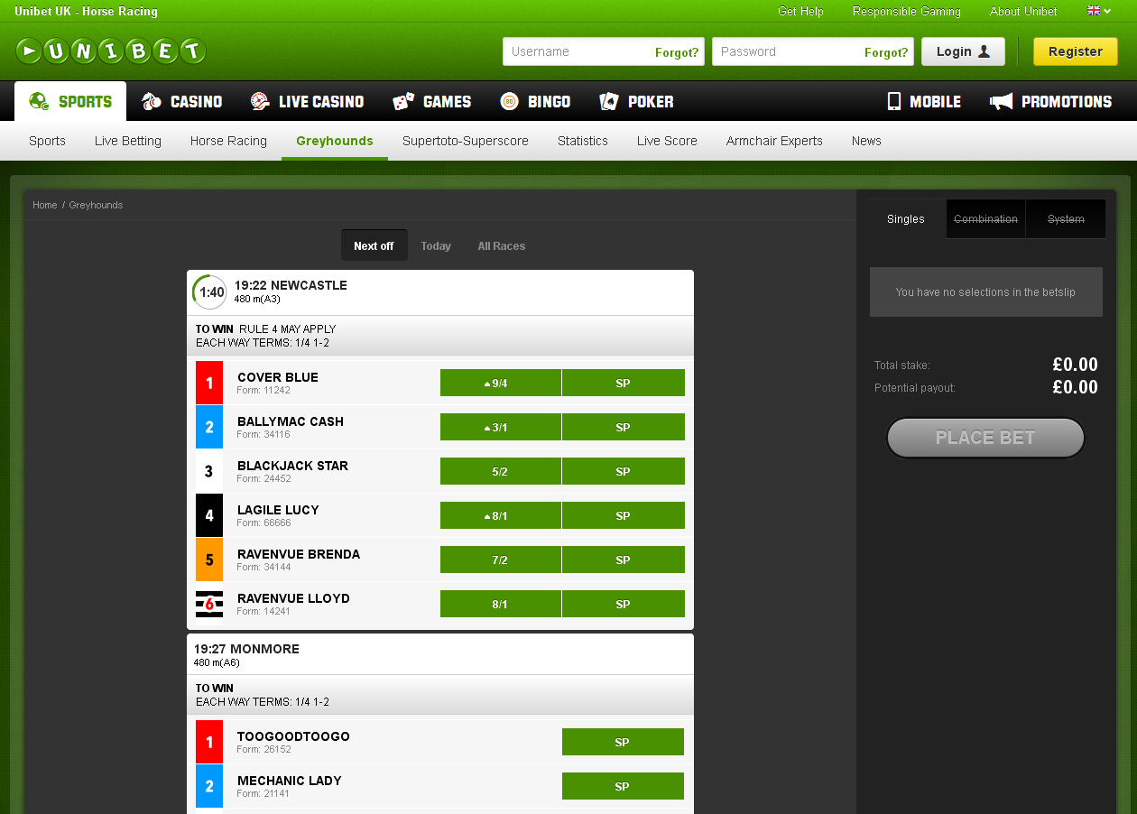Click the Home breadcrumb link

[45, 205]
